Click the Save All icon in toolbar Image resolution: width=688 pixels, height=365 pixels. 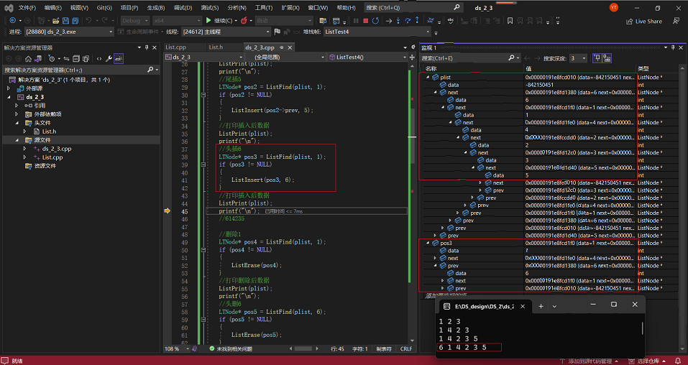(75, 21)
